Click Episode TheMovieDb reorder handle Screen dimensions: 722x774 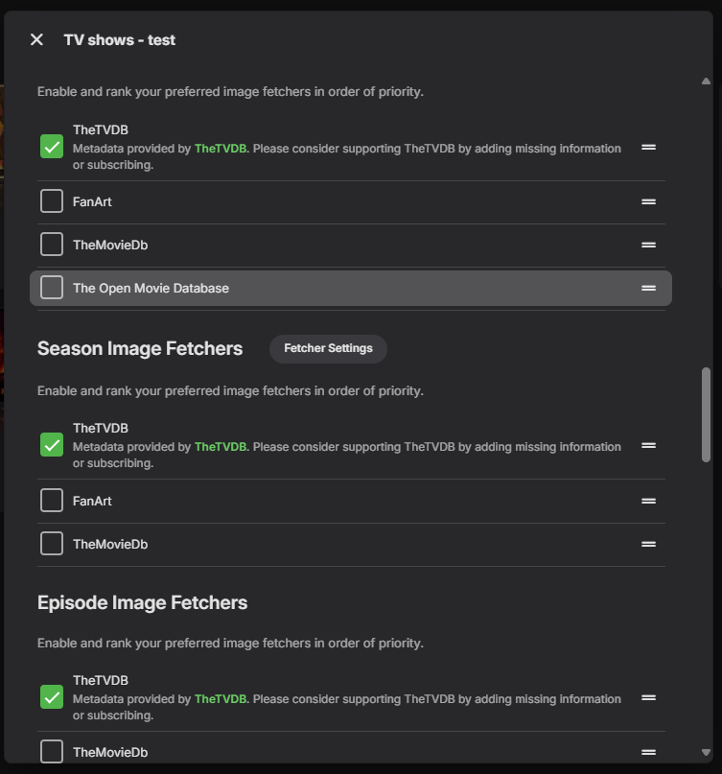point(648,752)
